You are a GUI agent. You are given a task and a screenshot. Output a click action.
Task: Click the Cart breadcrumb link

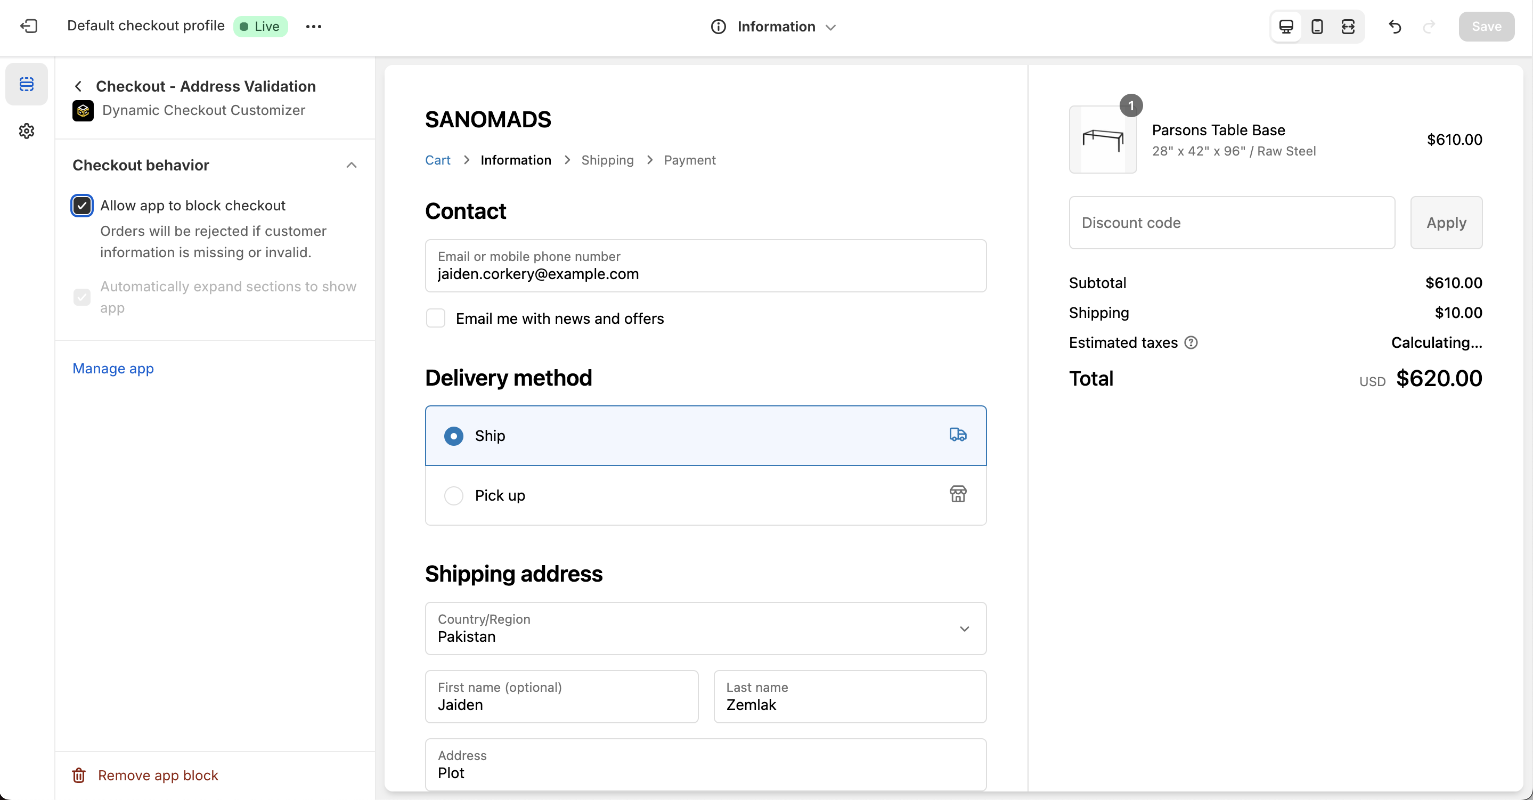(x=437, y=160)
